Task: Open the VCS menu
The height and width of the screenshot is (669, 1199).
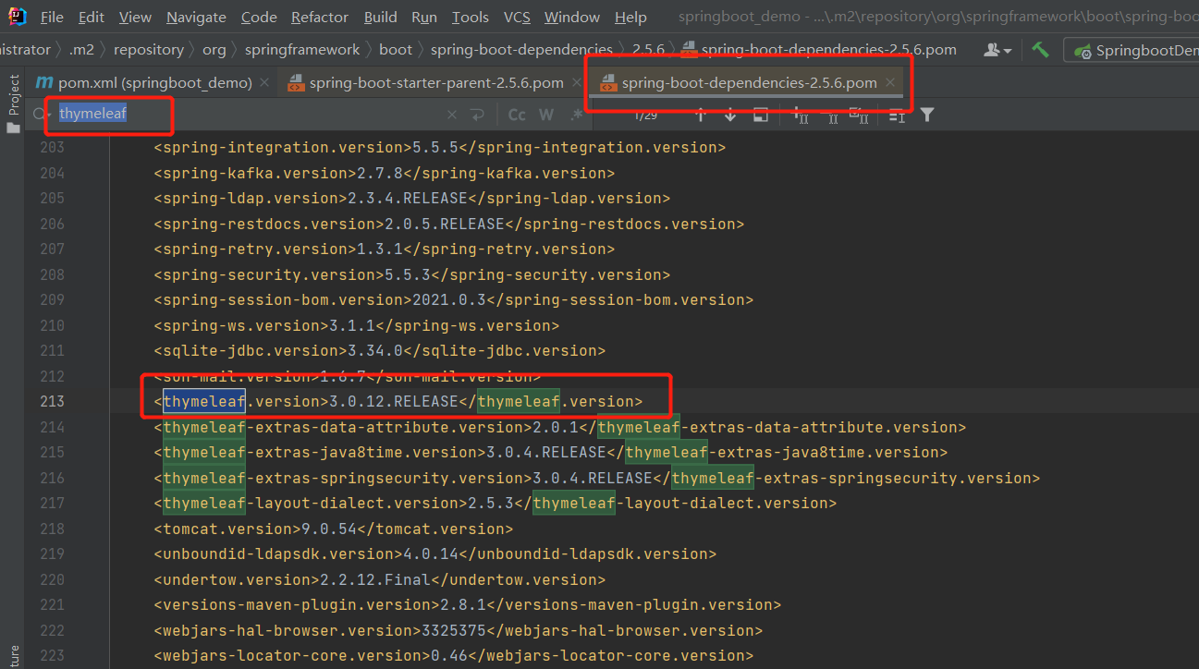Action: click(517, 17)
